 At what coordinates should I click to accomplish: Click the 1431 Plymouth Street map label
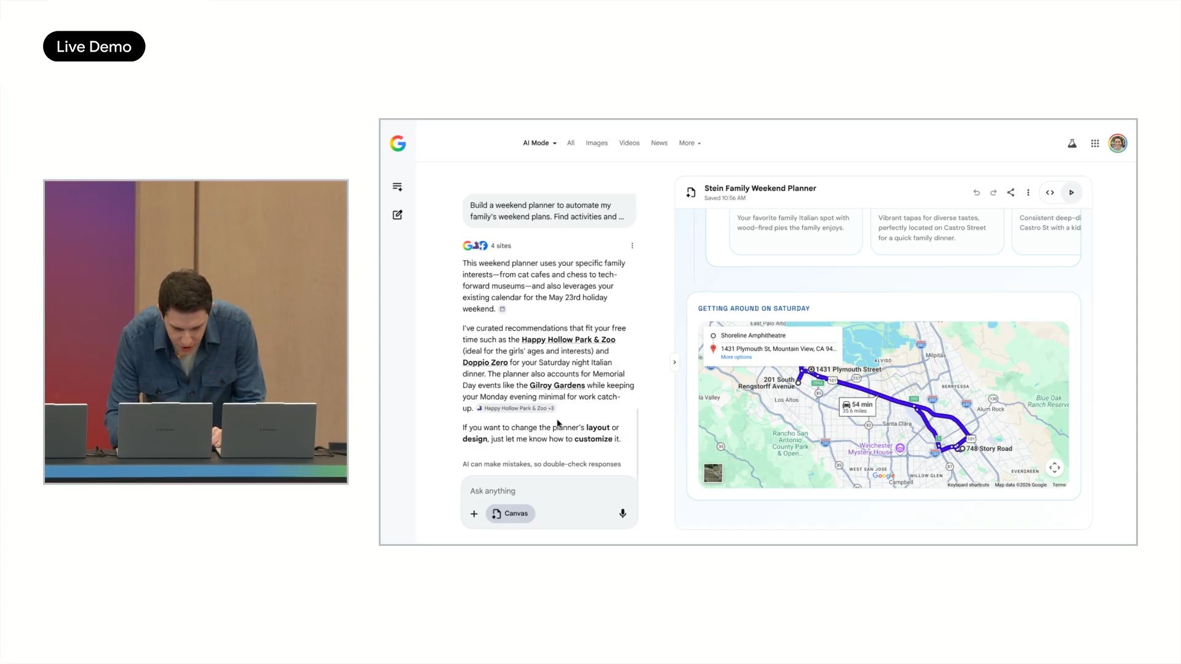point(848,370)
